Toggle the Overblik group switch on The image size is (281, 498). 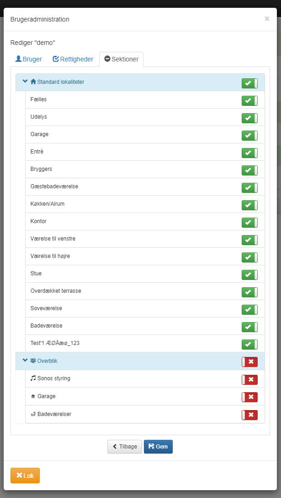pyautogui.click(x=249, y=362)
